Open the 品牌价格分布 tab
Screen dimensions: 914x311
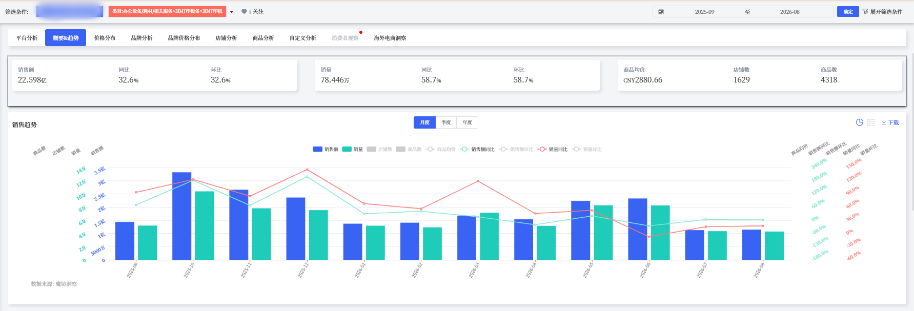point(184,38)
